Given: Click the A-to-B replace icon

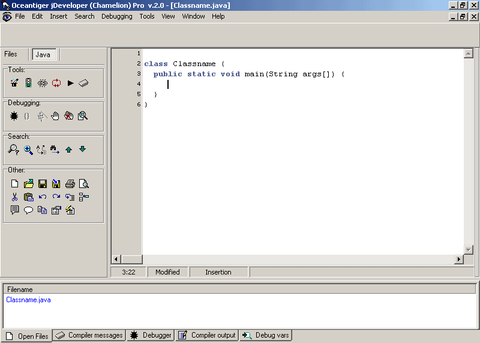Looking at the screenshot, I should click(x=41, y=150).
